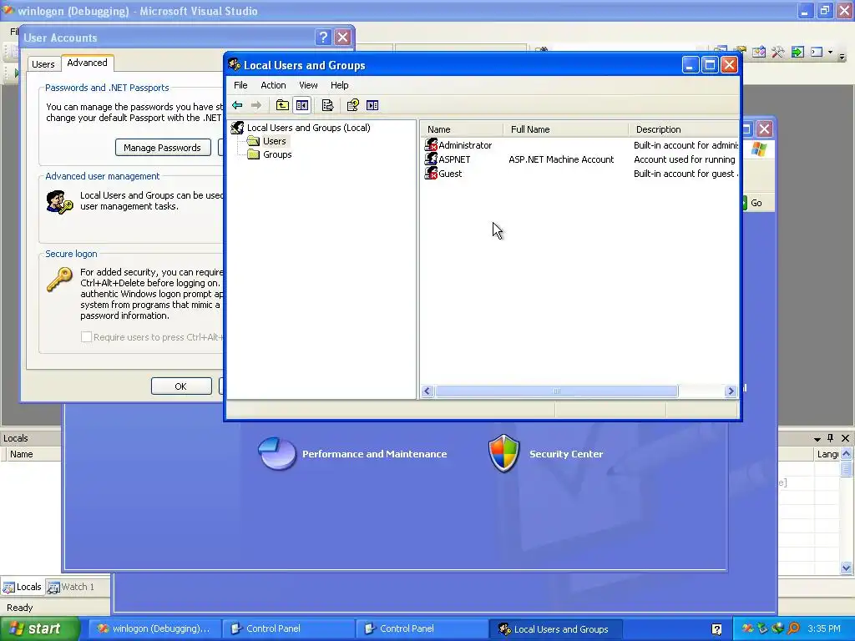The width and height of the screenshot is (855, 641).
Task: Click the Visual Studio green arrow toolbar icon
Action: tap(797, 53)
